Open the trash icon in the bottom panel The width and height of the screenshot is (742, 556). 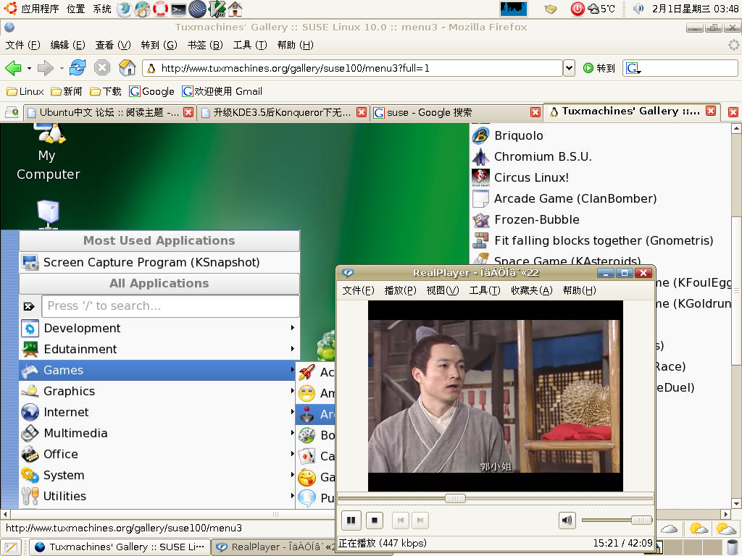pyautogui.click(x=732, y=547)
